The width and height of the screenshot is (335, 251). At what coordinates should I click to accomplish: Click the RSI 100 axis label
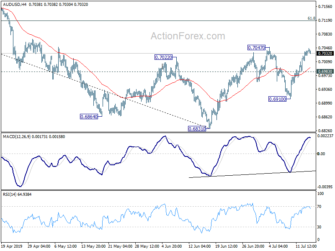click(321, 193)
